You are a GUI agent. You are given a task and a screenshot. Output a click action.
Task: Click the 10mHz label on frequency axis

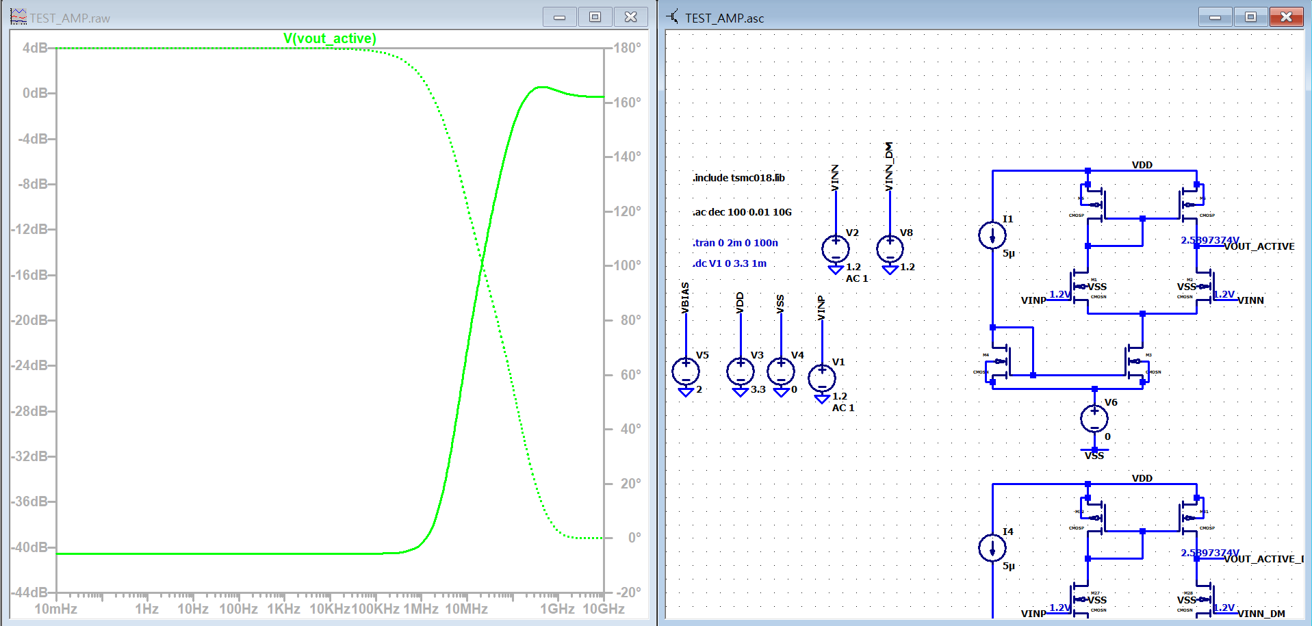pos(55,609)
